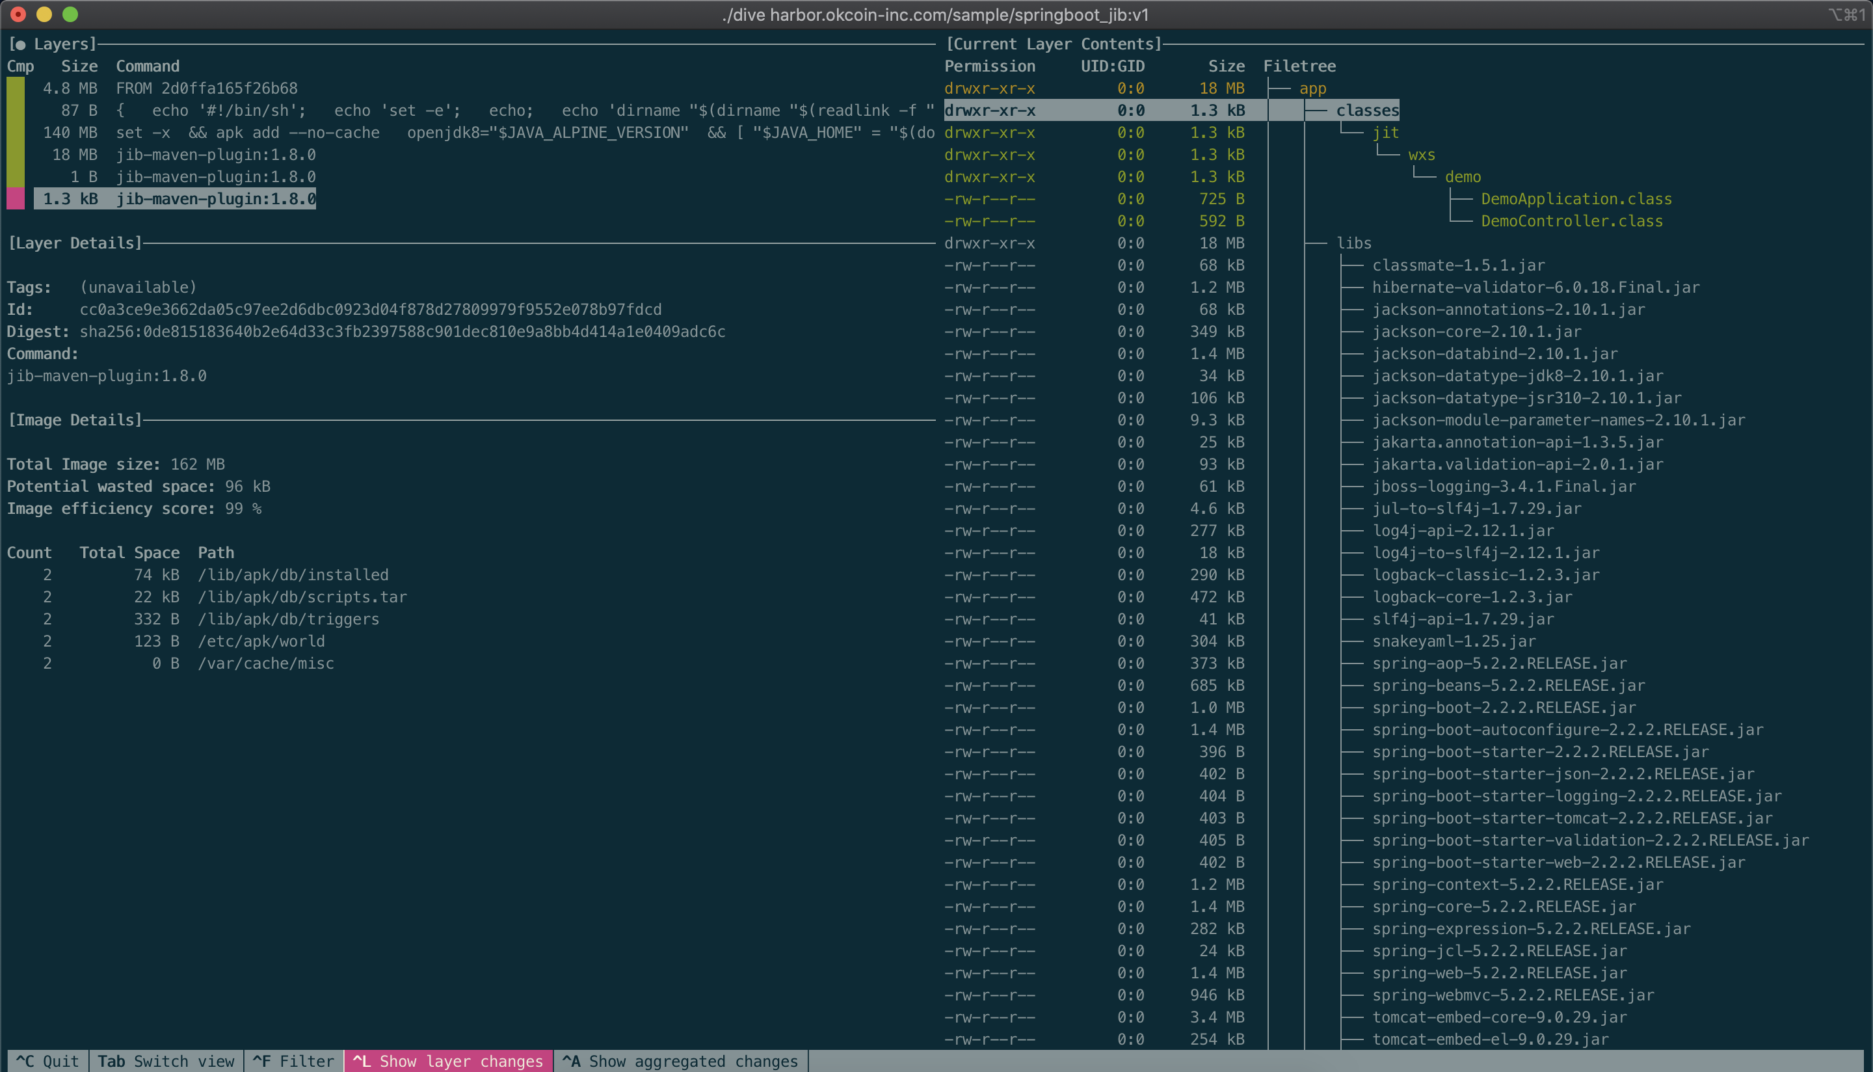This screenshot has height=1072, width=1873.
Task: Collapse the libs directory node
Action: (x=1353, y=243)
